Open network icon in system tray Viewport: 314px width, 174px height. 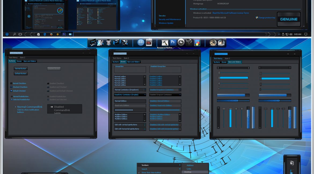pyautogui.click(x=287, y=34)
